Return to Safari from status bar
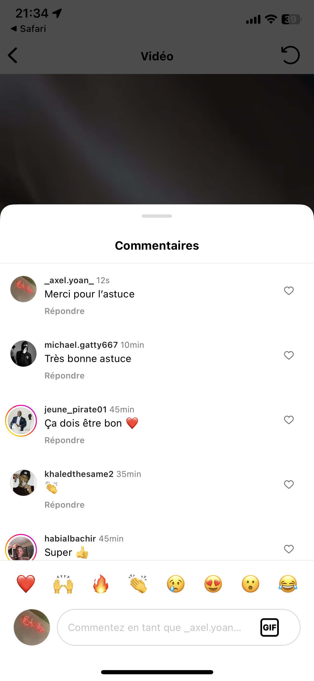This screenshot has height=681, width=314. pyautogui.click(x=28, y=29)
